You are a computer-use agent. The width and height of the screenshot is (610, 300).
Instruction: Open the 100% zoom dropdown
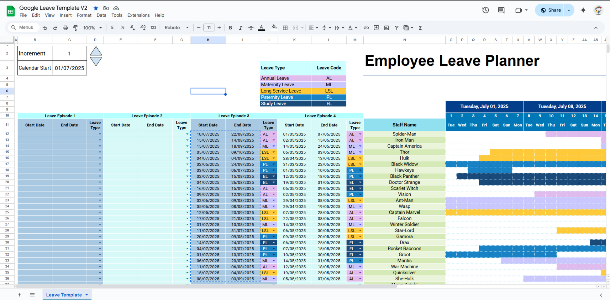[92, 28]
